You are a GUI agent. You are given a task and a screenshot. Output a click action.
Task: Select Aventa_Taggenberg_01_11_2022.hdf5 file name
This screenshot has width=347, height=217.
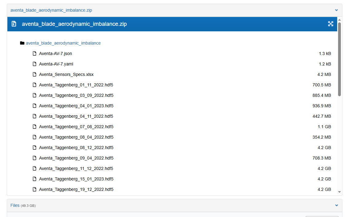[76, 85]
